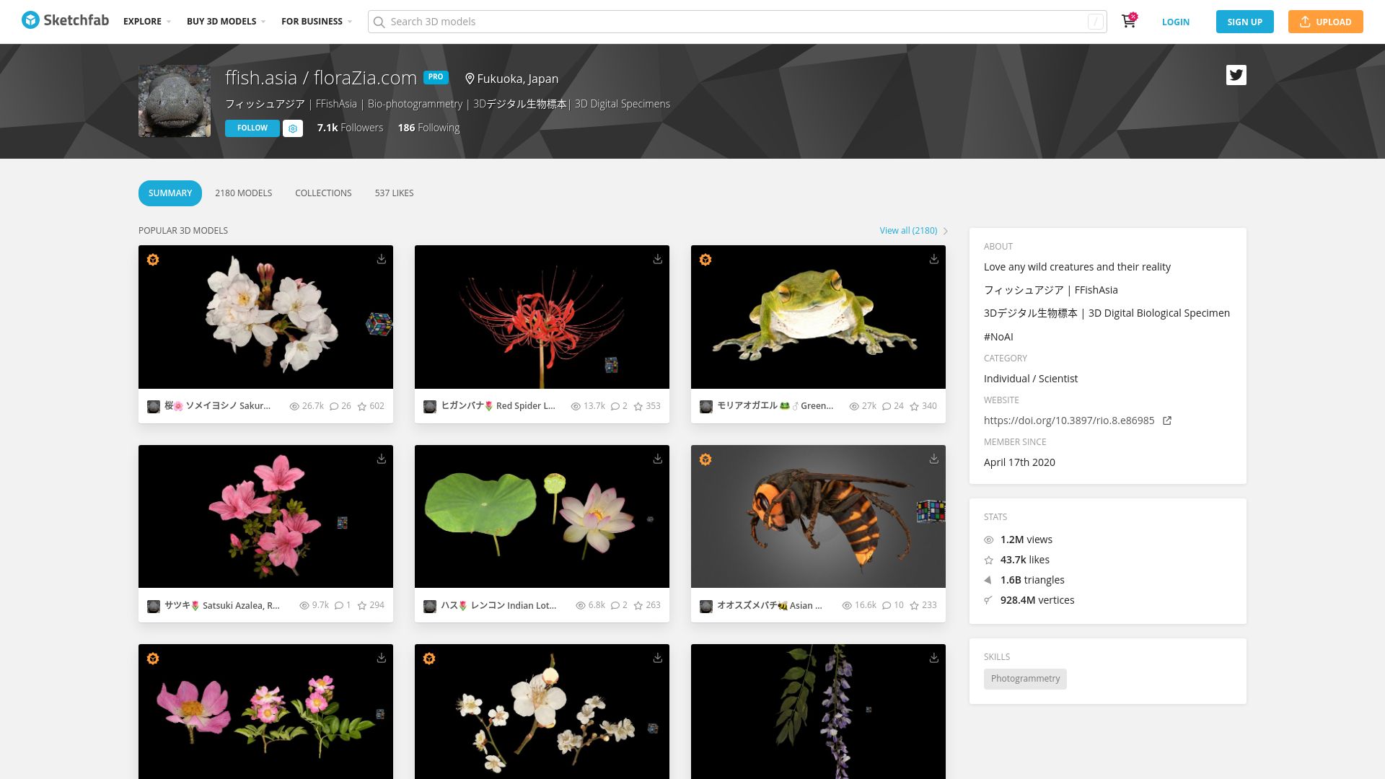This screenshot has height=779, width=1385.
Task: Switch to the Summary tab
Action: tap(170, 193)
